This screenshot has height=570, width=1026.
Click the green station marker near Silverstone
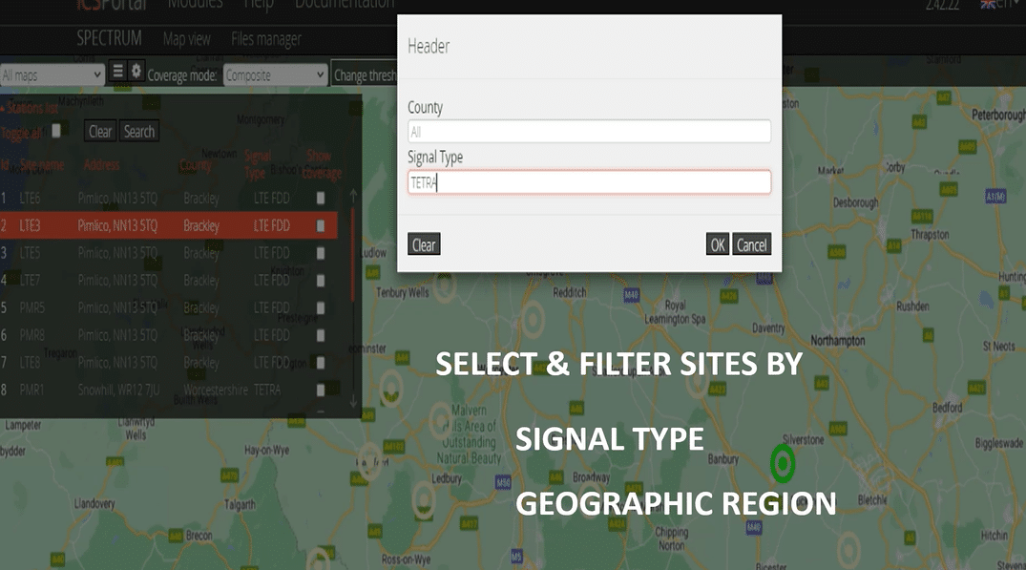[783, 464]
